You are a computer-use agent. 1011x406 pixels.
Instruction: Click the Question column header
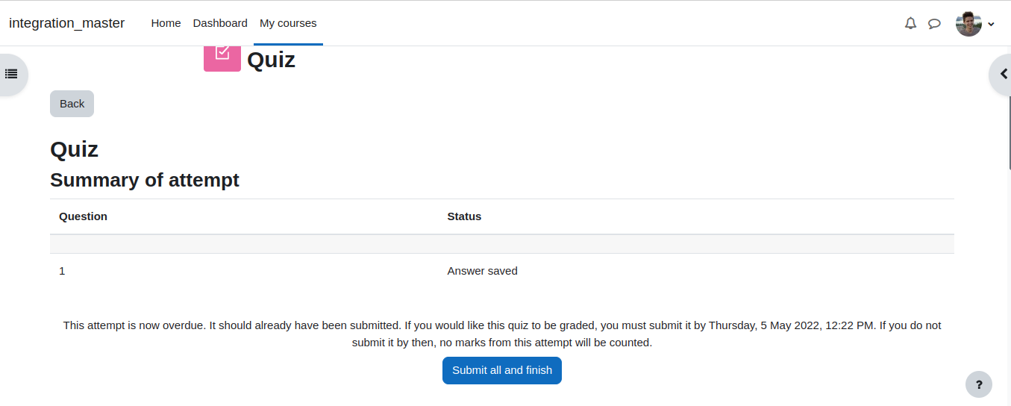pyautogui.click(x=83, y=216)
